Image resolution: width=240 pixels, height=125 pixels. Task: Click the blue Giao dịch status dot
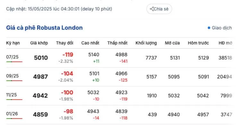pyautogui.click(x=209, y=28)
